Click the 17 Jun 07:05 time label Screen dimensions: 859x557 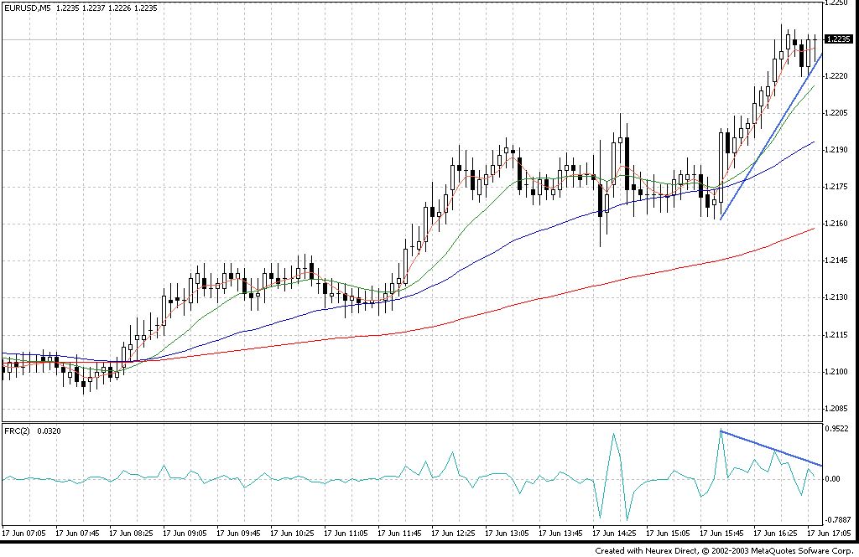23,533
